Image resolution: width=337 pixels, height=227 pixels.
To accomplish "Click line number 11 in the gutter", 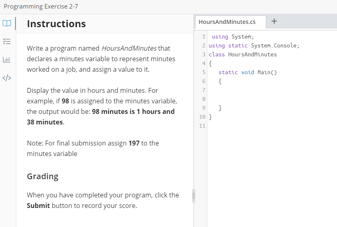I will pos(202,126).
